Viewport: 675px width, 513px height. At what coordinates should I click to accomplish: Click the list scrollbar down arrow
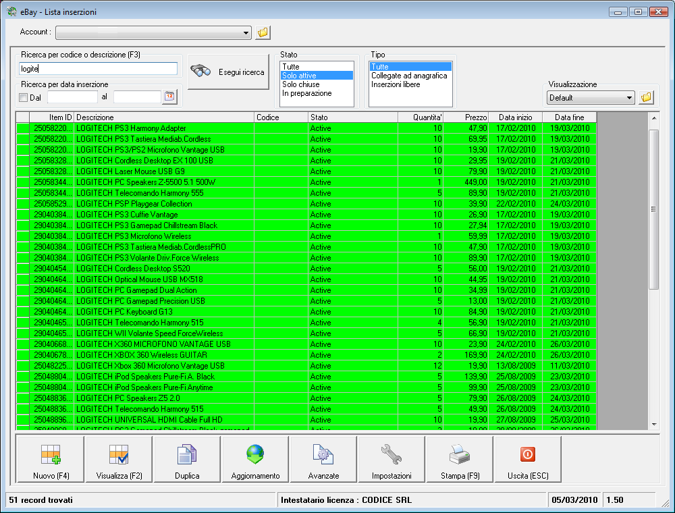(x=654, y=425)
